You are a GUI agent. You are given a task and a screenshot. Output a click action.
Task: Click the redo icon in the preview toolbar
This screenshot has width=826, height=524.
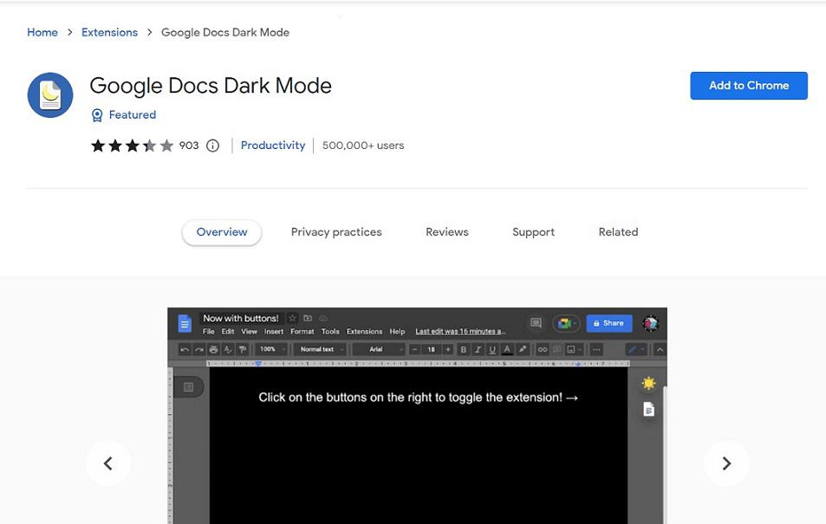[x=198, y=349]
